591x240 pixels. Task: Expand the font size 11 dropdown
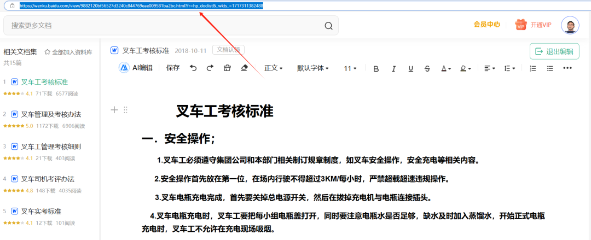tap(350, 68)
